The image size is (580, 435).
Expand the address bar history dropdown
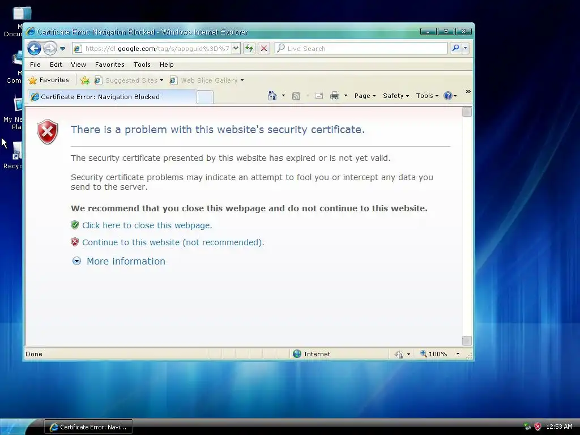tap(236, 49)
